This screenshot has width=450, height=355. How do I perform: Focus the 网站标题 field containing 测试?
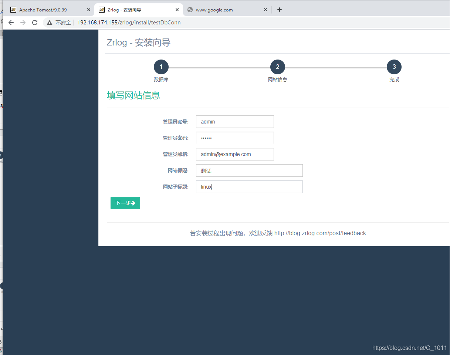(249, 170)
